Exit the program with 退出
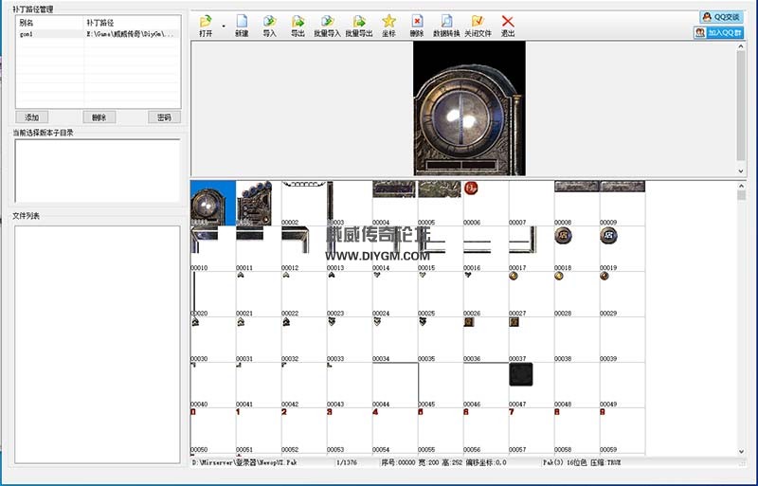 [508, 26]
